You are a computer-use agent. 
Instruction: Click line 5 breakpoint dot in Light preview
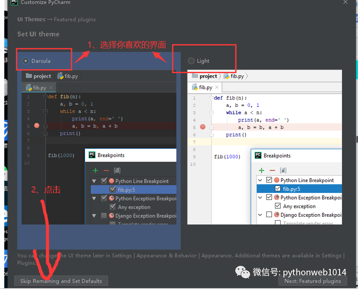(202, 127)
